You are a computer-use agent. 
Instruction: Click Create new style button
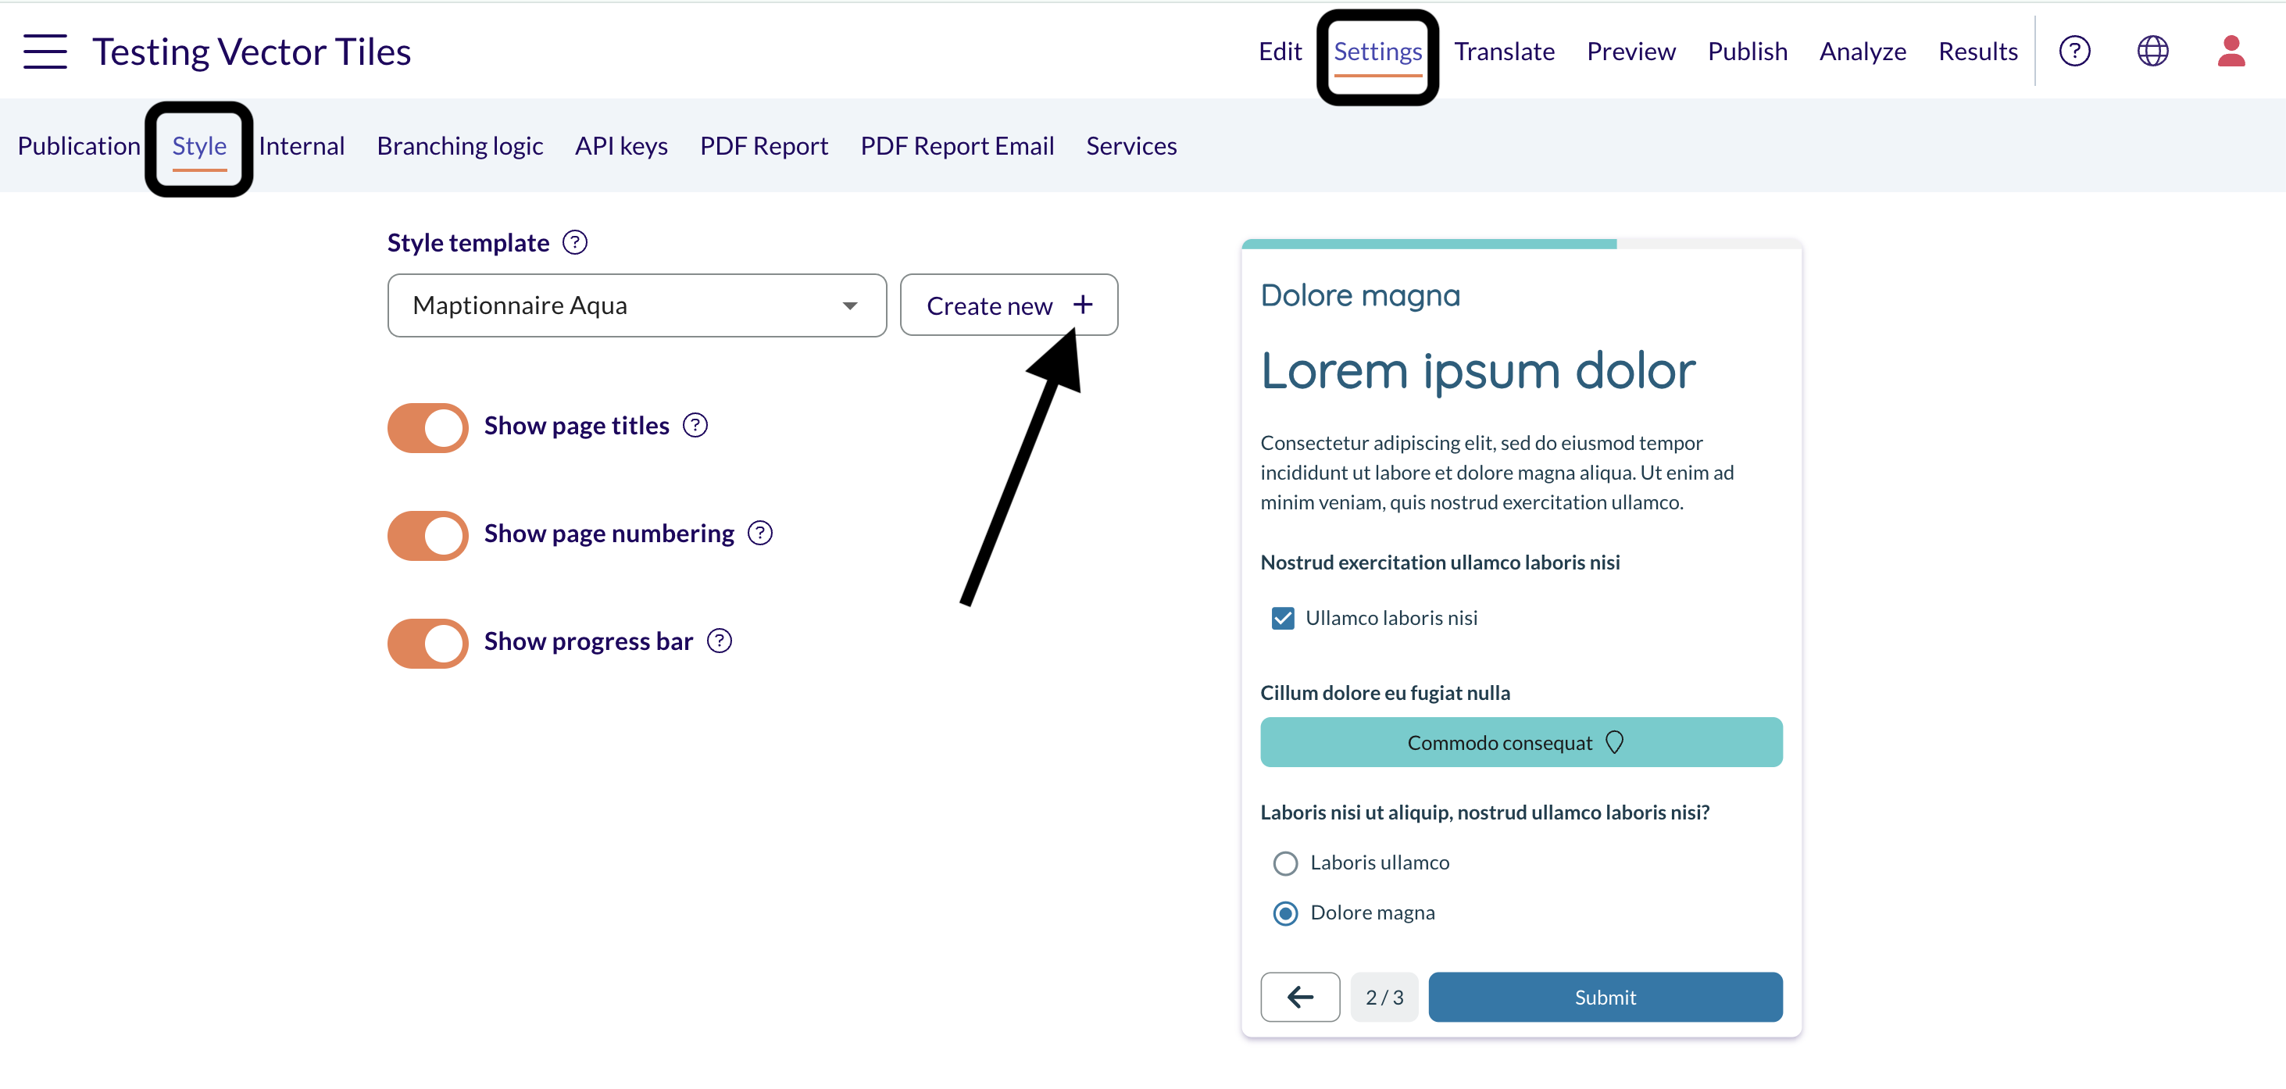(1009, 305)
